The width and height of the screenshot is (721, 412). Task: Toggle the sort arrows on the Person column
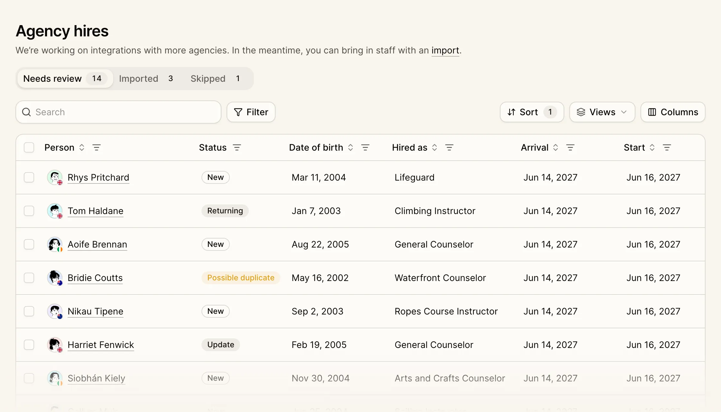82,147
